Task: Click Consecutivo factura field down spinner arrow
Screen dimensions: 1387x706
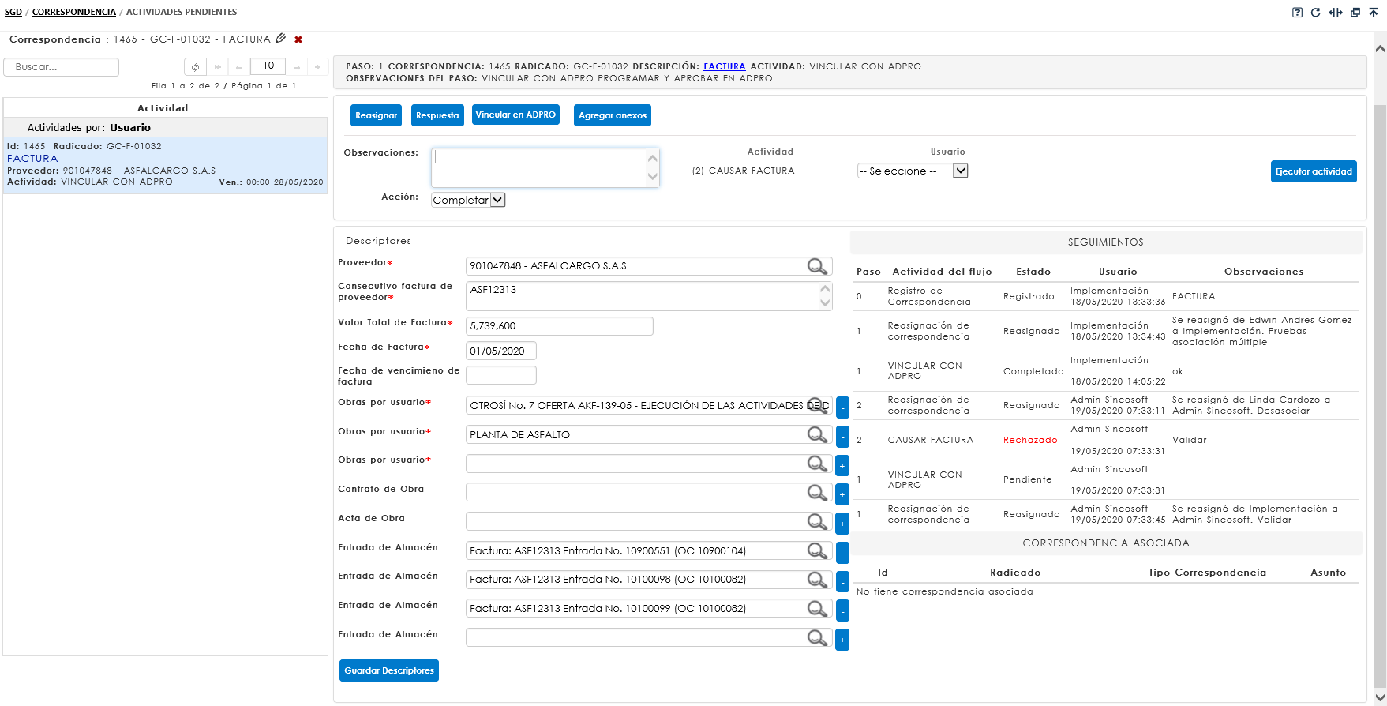Action: 825,303
